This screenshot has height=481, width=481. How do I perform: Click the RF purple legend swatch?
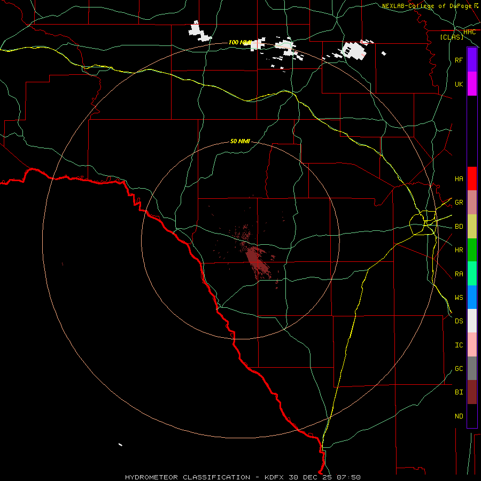pyautogui.click(x=472, y=60)
